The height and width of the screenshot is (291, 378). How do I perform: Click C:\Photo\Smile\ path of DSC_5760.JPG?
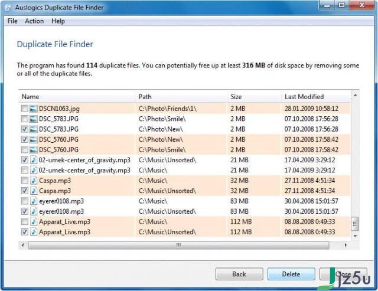(162, 150)
